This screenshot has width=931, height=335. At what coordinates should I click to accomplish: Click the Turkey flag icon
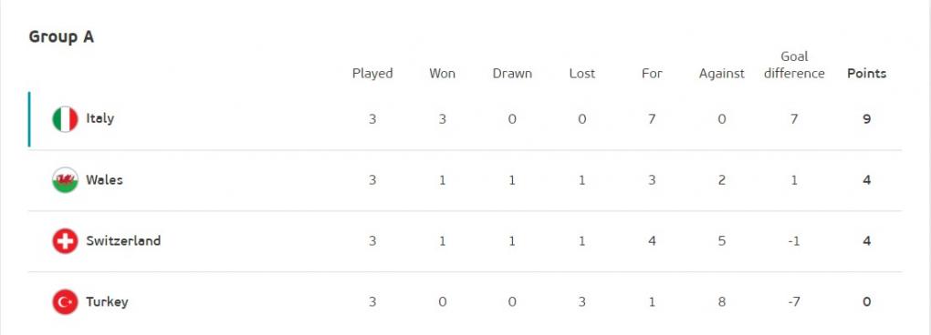click(66, 302)
